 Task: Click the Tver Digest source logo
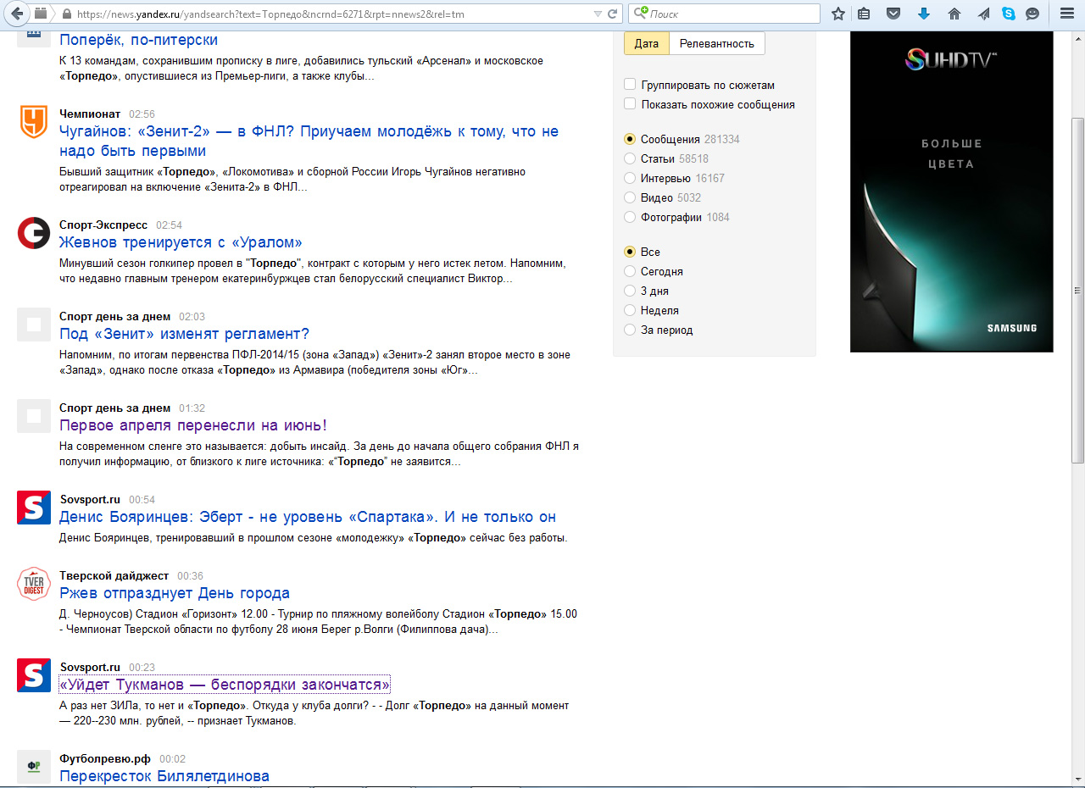pos(34,584)
